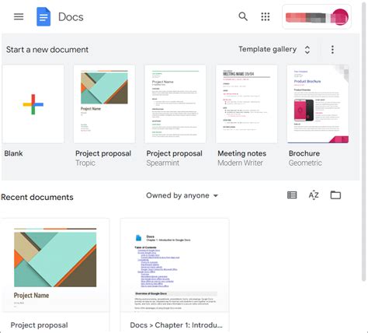Open the search magnifier icon
The width and height of the screenshot is (368, 333).
point(243,16)
